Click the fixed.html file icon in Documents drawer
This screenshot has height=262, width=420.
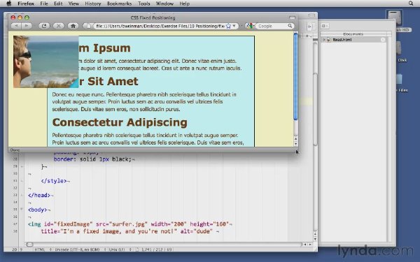329,40
